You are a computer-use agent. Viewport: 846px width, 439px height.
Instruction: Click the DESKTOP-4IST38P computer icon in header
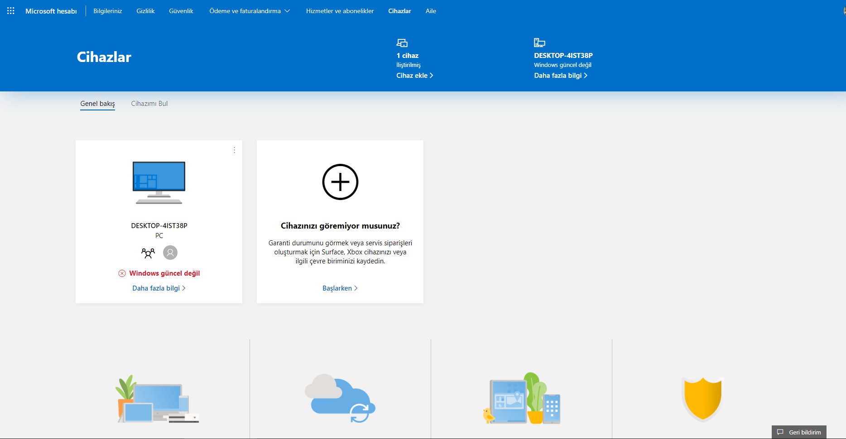point(539,43)
